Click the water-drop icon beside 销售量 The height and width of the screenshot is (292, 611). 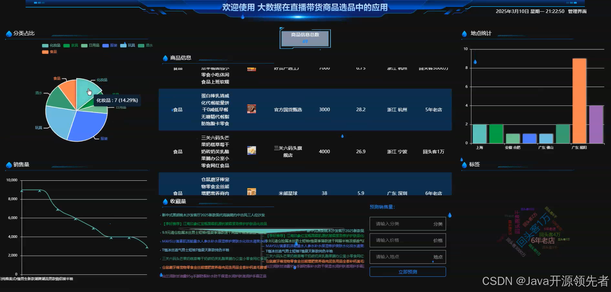9,165
